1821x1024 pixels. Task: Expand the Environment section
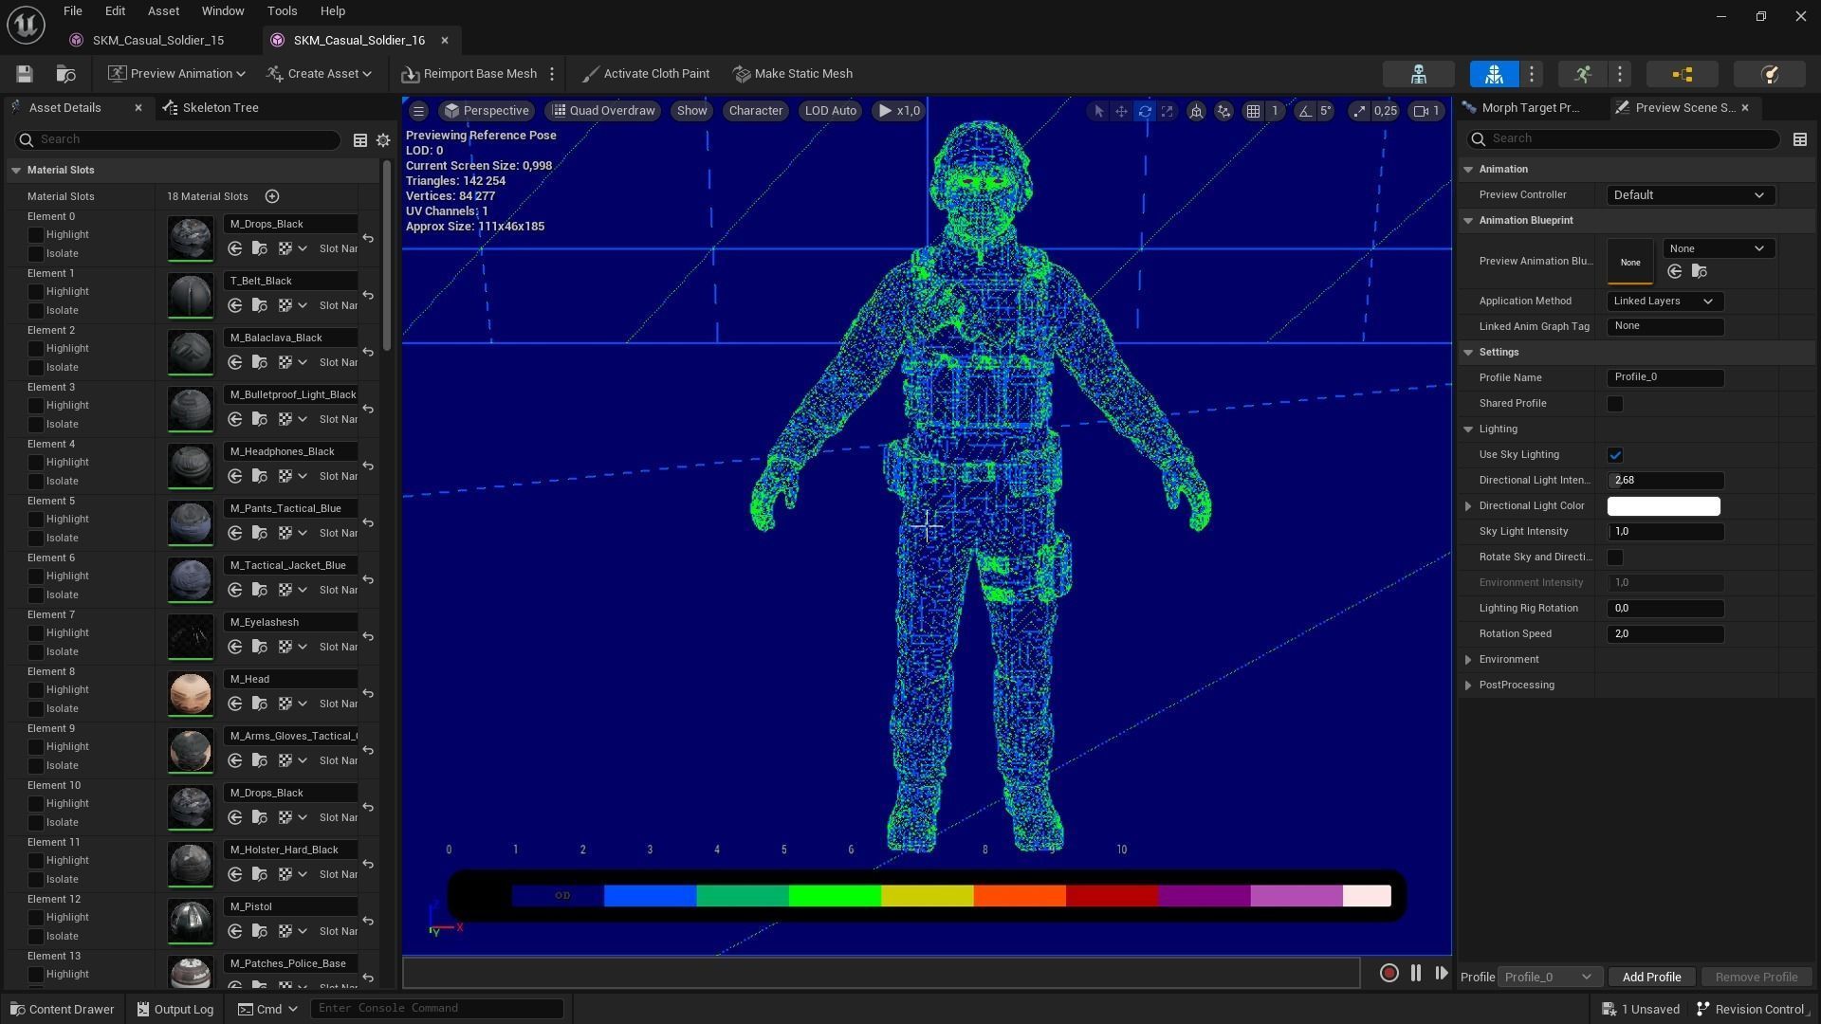click(1468, 660)
